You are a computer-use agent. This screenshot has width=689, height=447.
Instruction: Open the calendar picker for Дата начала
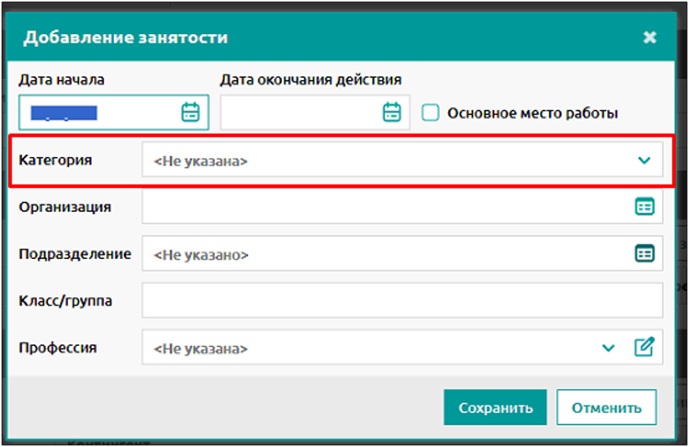tap(190, 113)
